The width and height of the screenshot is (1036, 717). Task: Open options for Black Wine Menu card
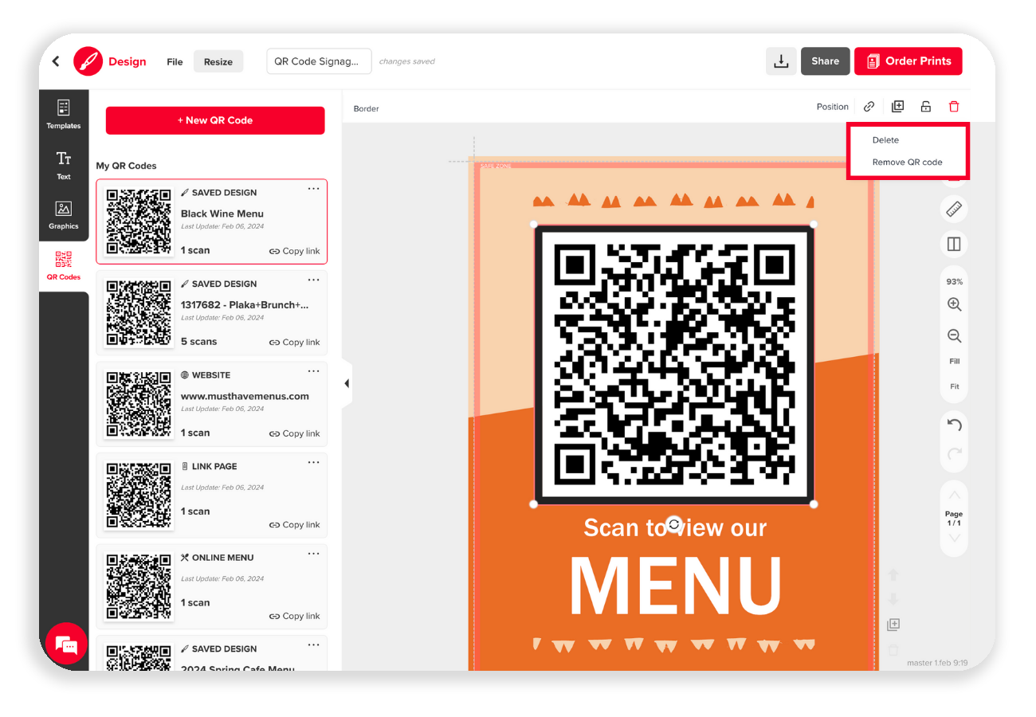[x=313, y=189]
